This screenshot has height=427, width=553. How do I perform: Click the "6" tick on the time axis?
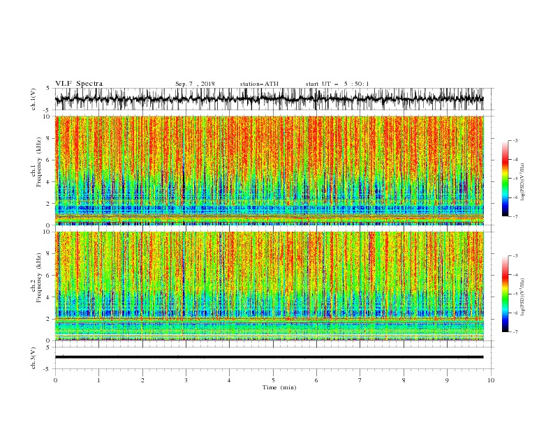(316, 380)
